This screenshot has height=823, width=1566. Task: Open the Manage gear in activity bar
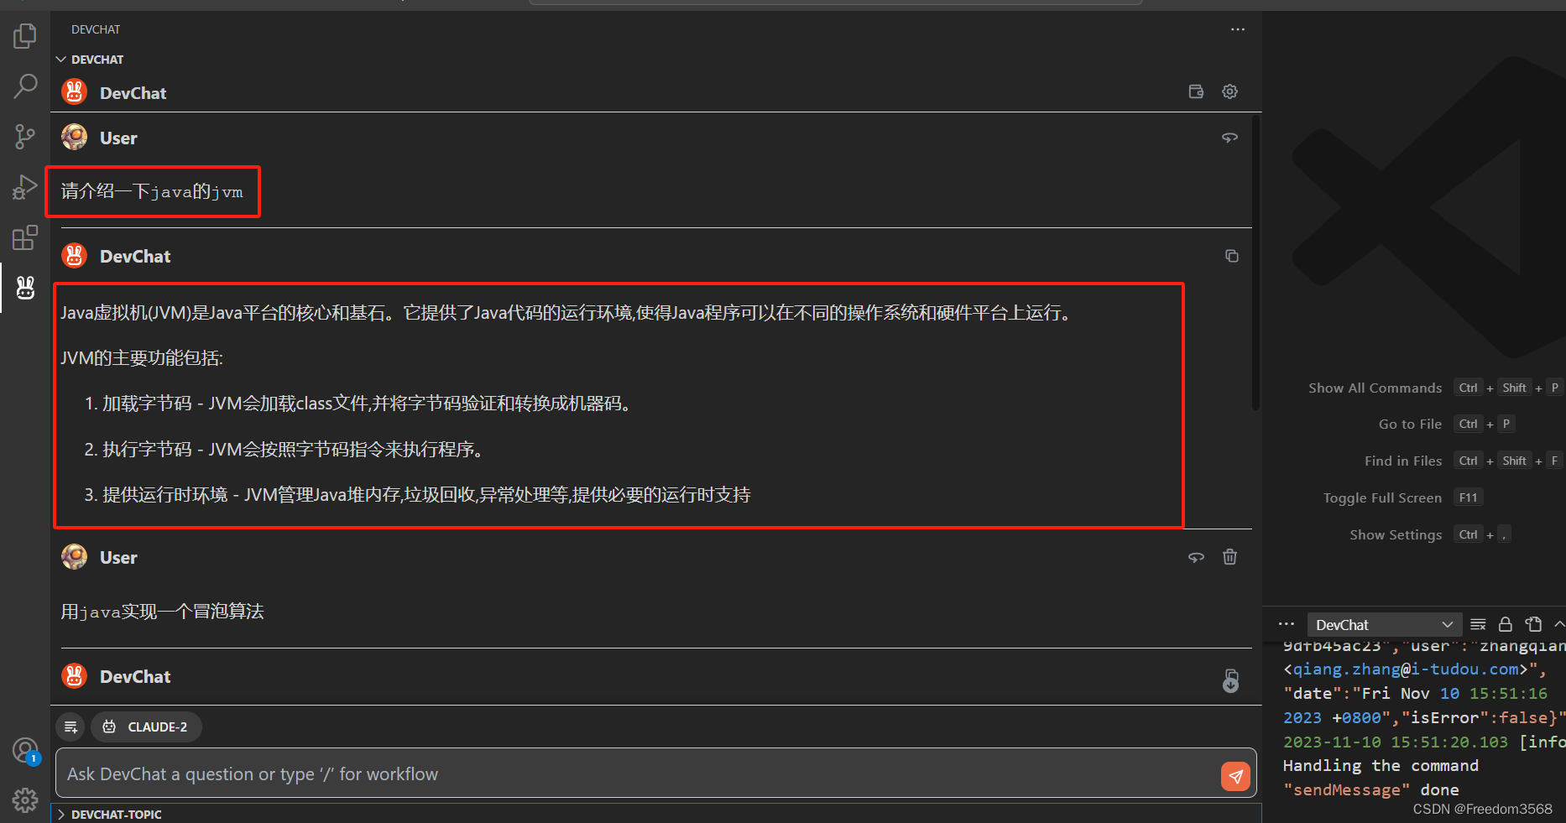(25, 800)
